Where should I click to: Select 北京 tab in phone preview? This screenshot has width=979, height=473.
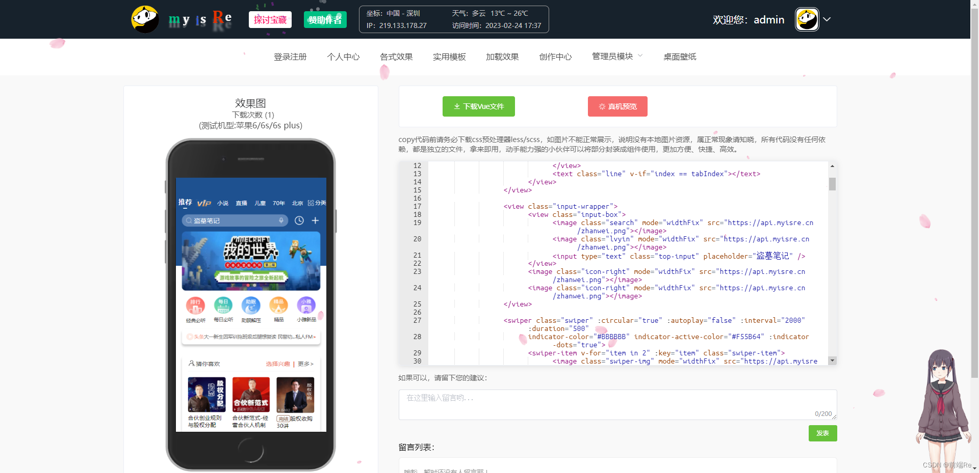[297, 203]
